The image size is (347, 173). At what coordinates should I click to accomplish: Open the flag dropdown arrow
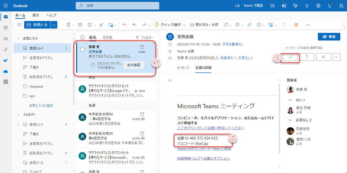pos(243,25)
